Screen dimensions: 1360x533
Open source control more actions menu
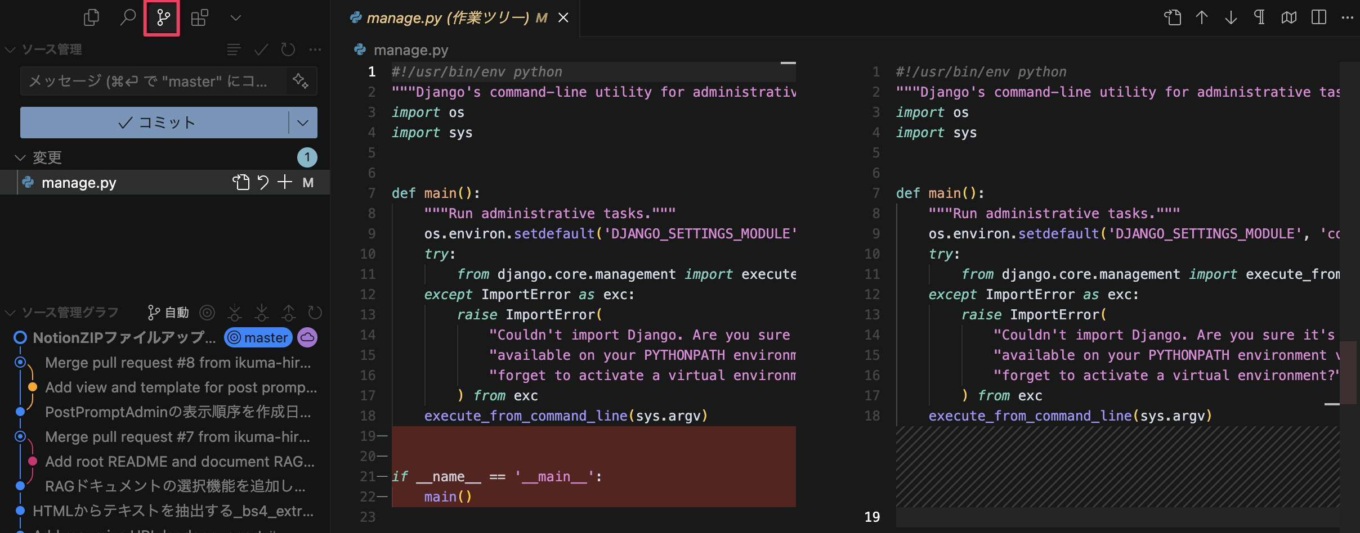[315, 50]
